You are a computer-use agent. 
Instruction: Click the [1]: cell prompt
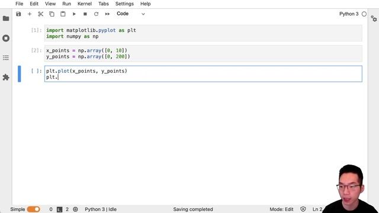[37, 30]
